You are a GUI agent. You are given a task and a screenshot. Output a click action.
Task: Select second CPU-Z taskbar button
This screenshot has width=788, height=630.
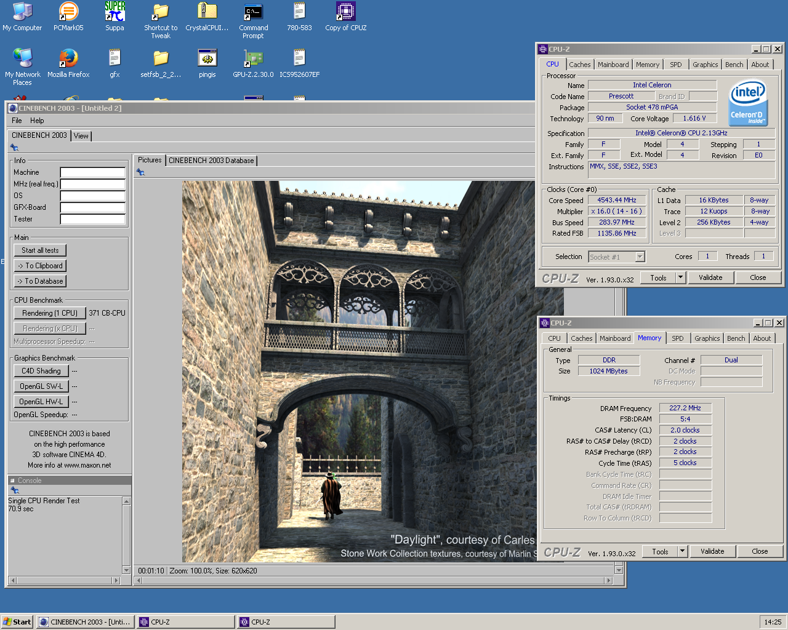(286, 622)
